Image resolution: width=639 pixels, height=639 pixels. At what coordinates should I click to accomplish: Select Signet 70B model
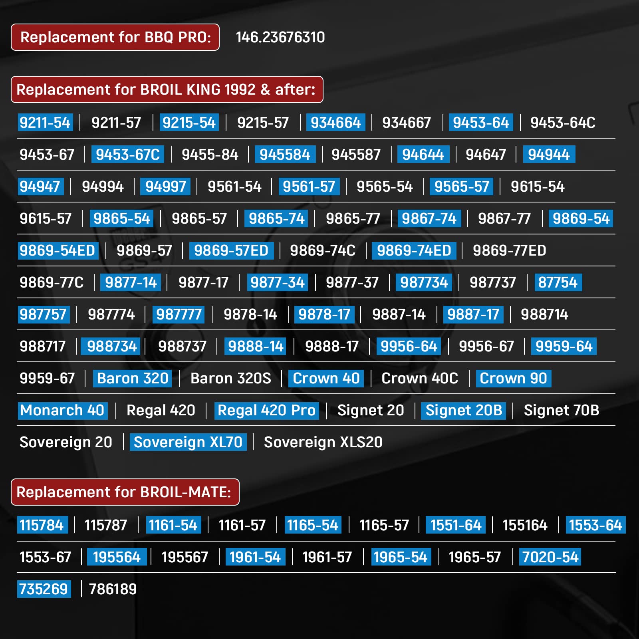[562, 410]
